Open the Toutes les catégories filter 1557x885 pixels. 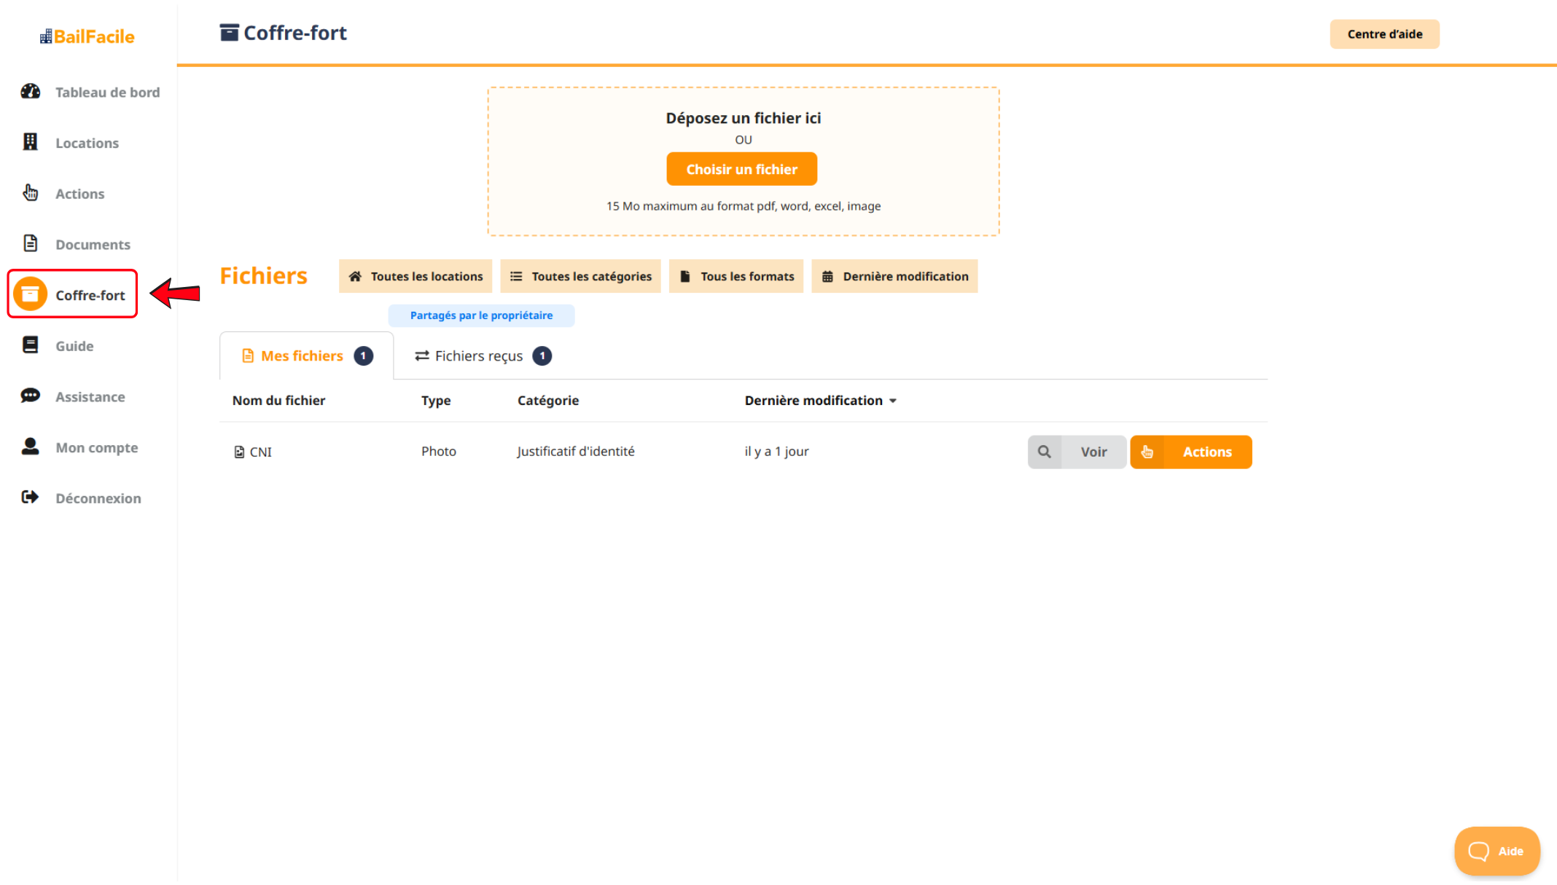point(580,276)
